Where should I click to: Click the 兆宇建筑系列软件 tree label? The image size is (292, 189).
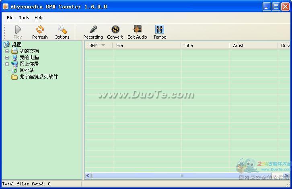coord(39,77)
